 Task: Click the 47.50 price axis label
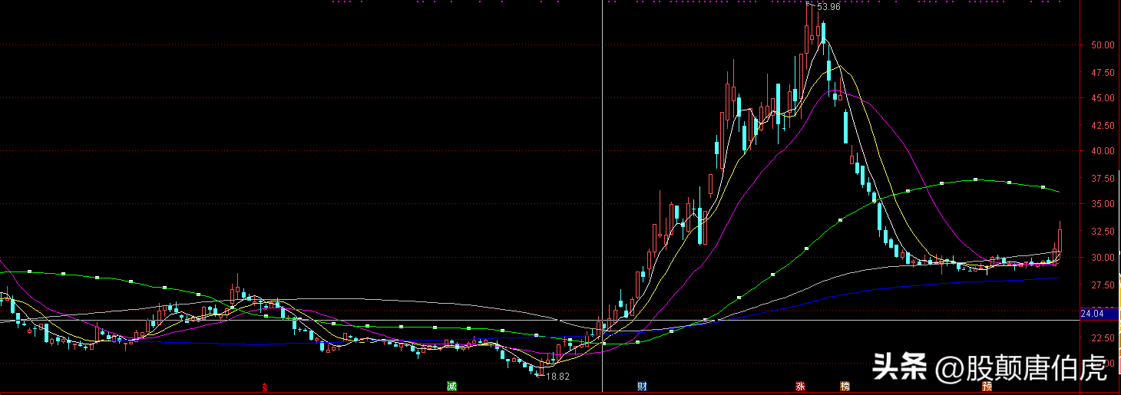coord(1103,73)
